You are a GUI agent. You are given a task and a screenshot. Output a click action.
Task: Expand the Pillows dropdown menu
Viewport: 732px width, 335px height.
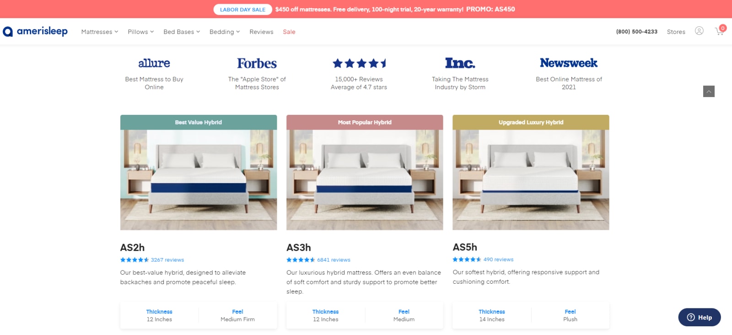coord(141,32)
